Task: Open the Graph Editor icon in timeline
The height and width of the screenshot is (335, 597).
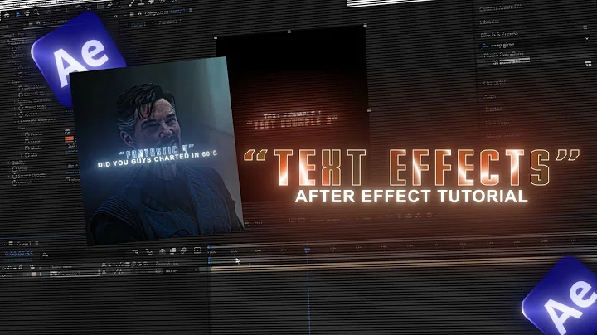Action: pyautogui.click(x=197, y=250)
